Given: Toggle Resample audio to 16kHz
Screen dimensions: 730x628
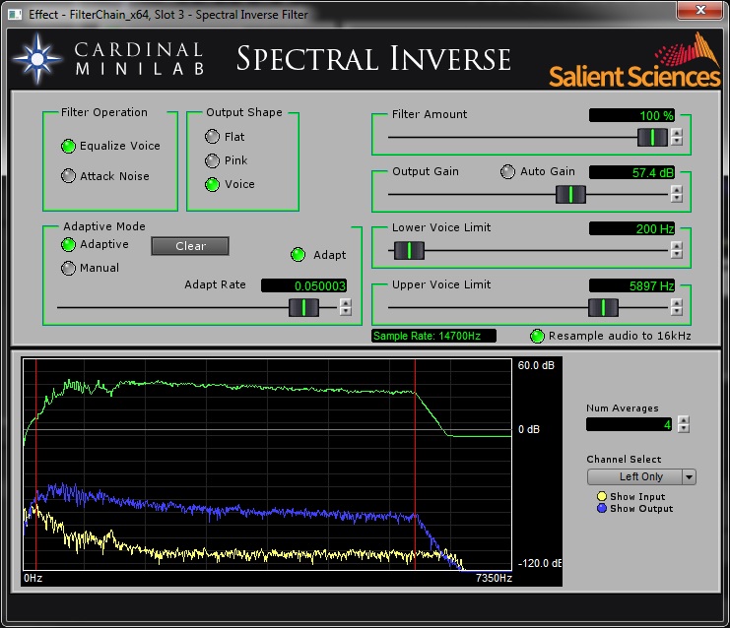Looking at the screenshot, I should 537,336.
